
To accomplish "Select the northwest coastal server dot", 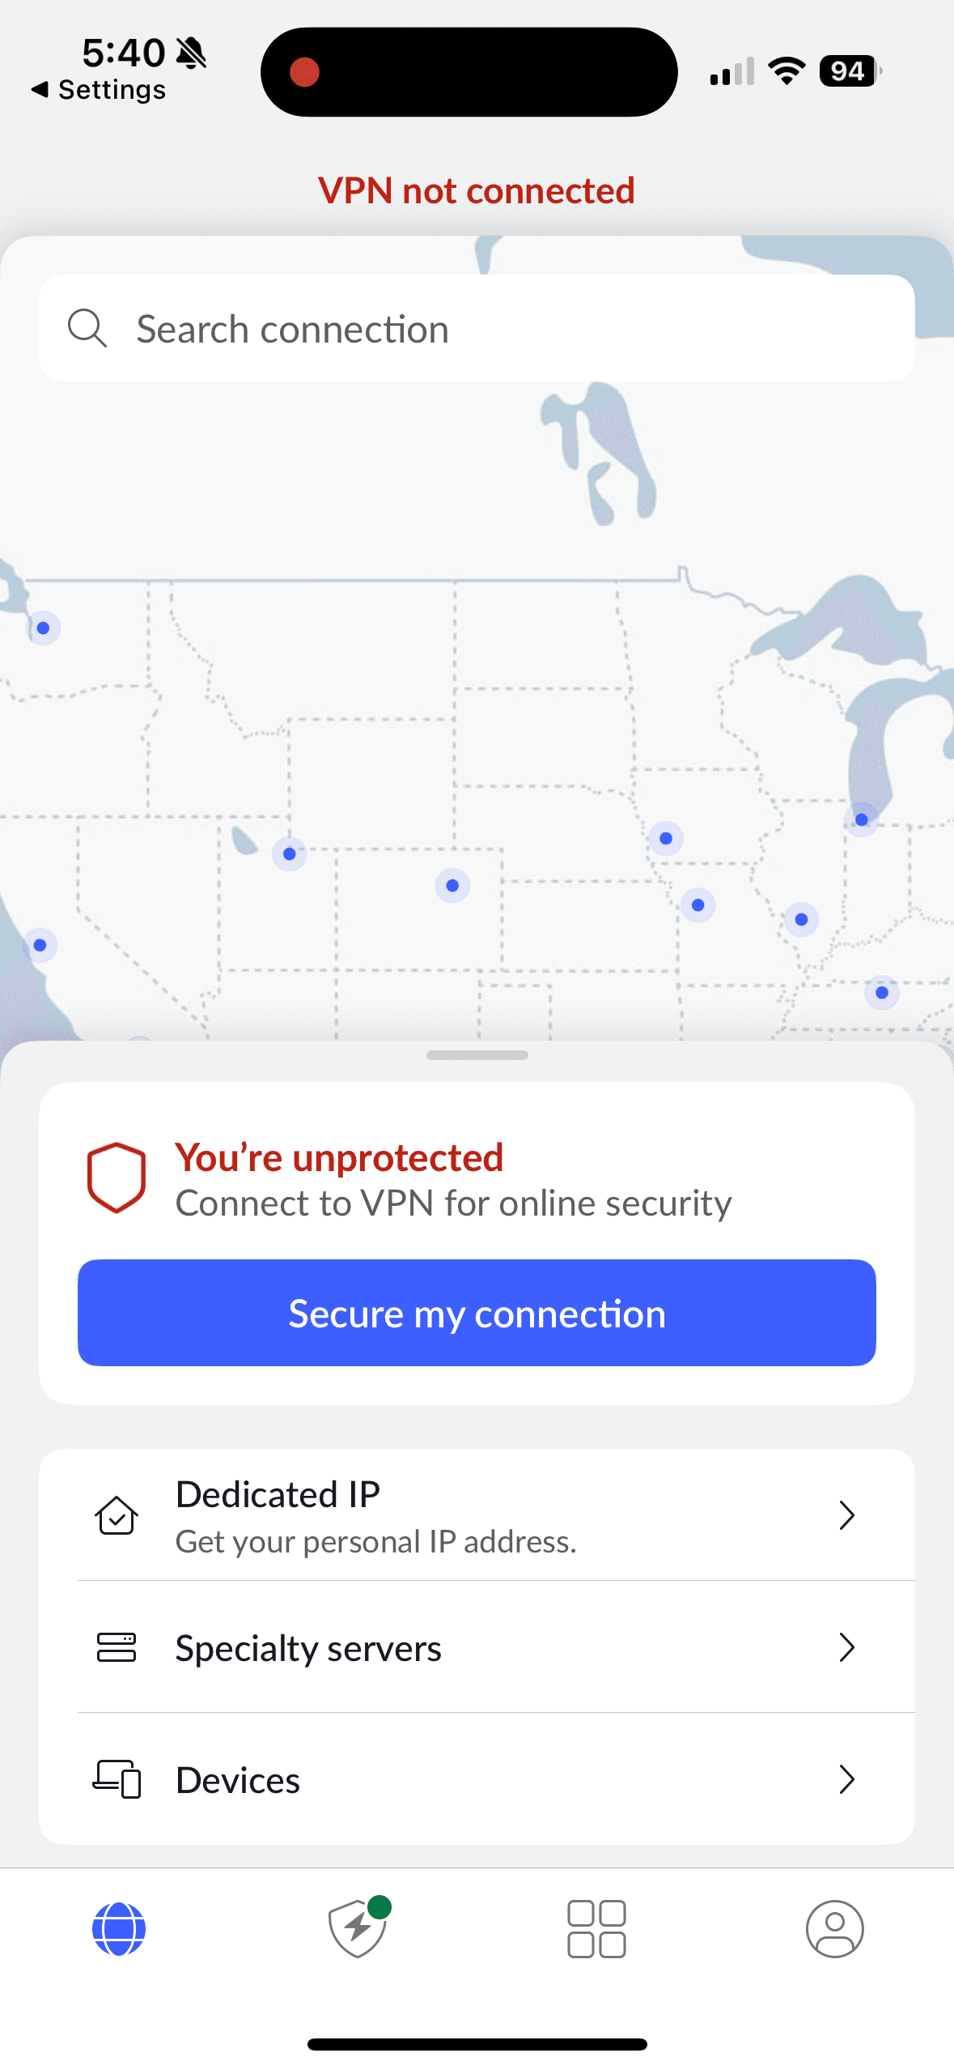I will pos(44,628).
